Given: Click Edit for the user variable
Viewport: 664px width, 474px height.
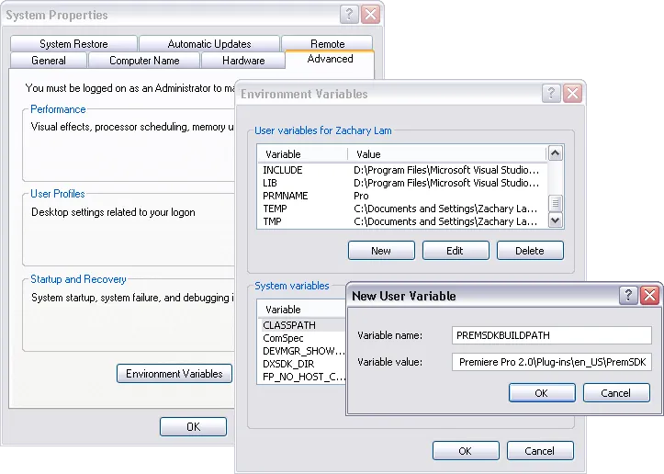Looking at the screenshot, I should click(x=456, y=251).
